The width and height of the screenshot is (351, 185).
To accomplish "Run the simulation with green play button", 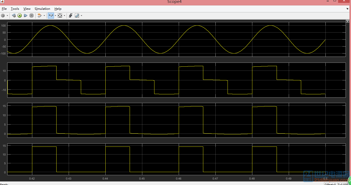I will click(x=20, y=16).
